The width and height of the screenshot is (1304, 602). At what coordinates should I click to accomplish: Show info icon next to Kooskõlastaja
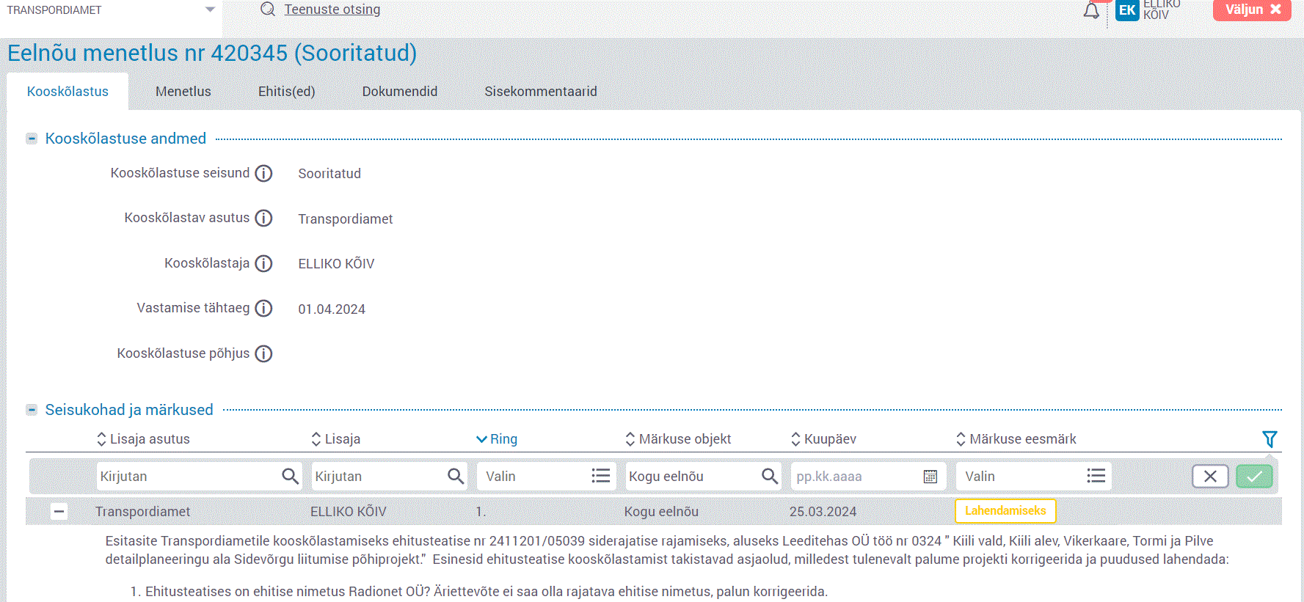point(263,263)
